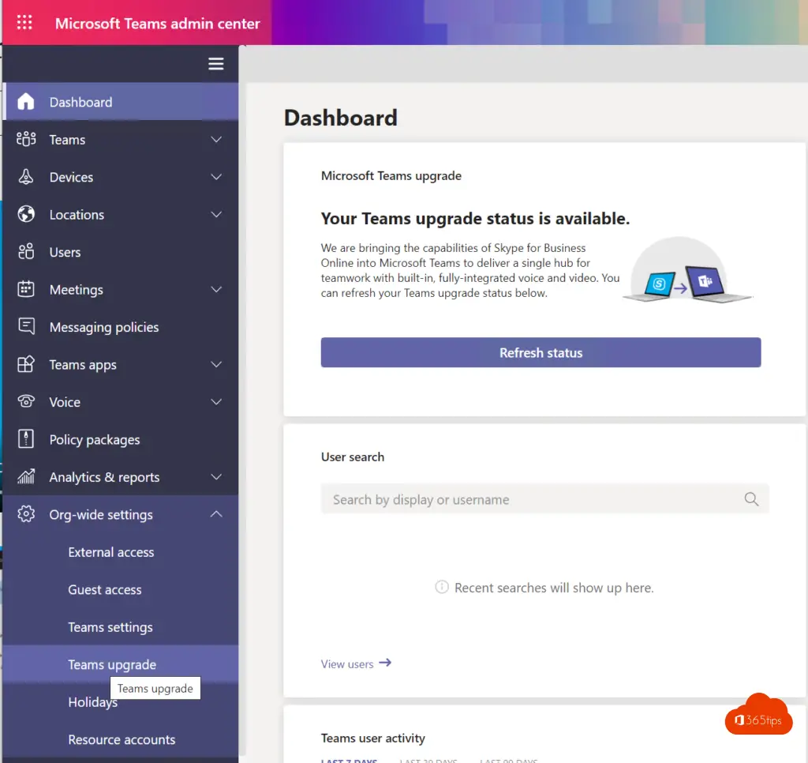
Task: Click the Analytics & reports chart icon
Action: pos(26,477)
